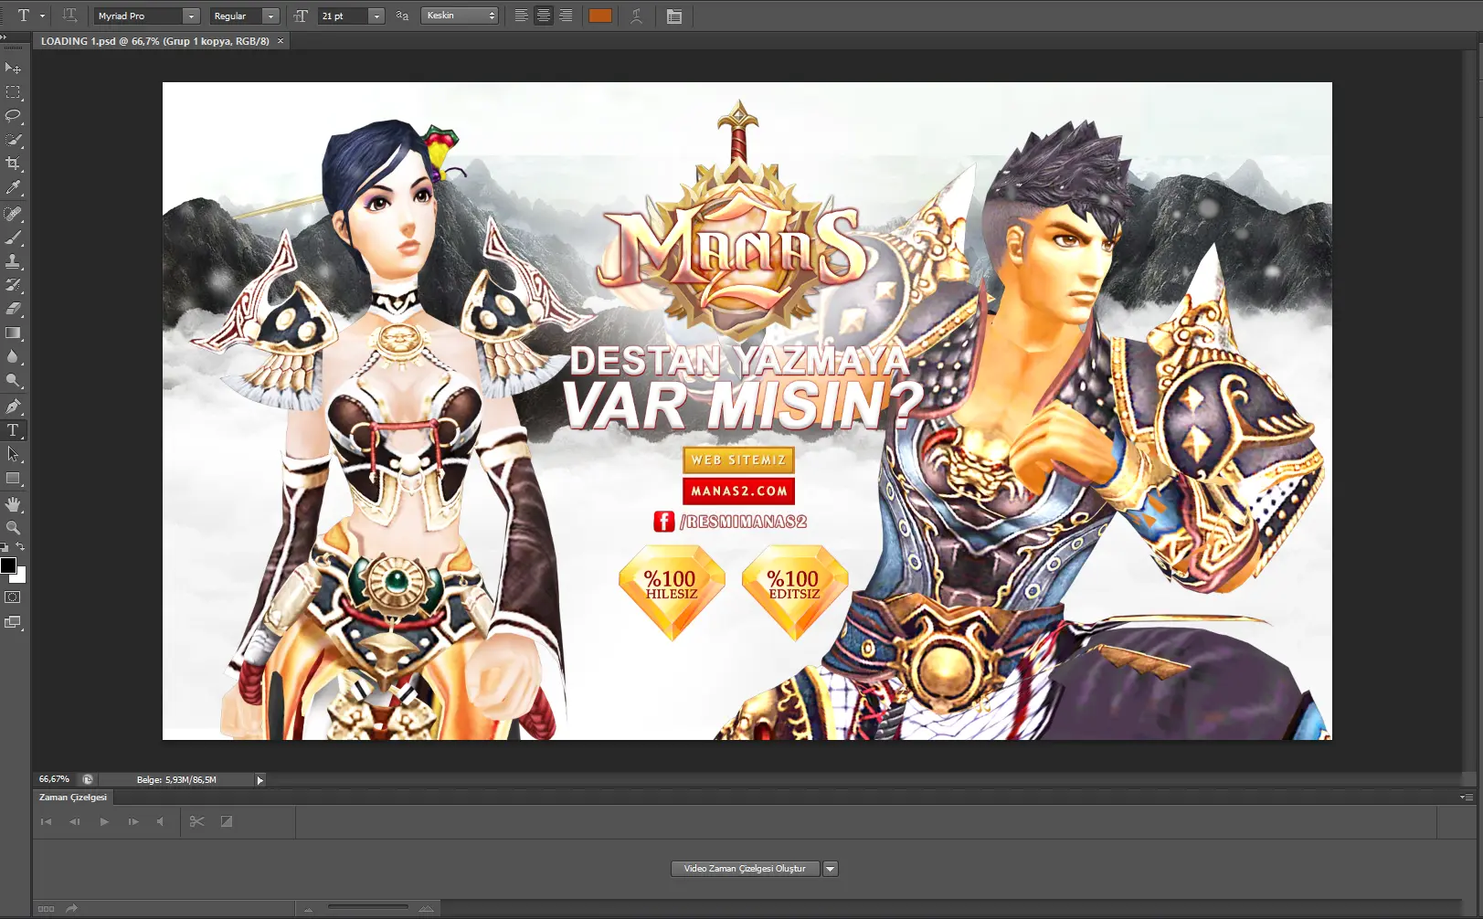The width and height of the screenshot is (1483, 919).
Task: Zoom out the timeline with small mountains icon
Action: click(308, 909)
